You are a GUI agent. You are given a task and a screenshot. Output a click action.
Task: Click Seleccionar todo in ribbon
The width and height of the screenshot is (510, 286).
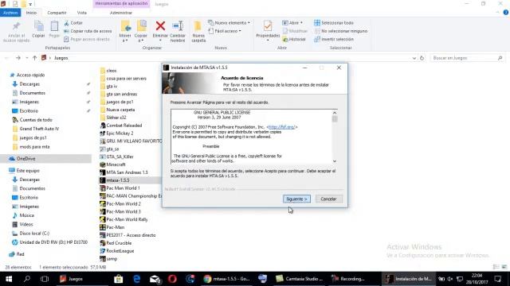click(x=334, y=23)
